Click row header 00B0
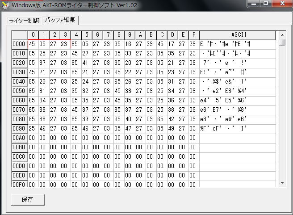Image resolution: width=293 pixels, height=215 pixels. pos(20,148)
